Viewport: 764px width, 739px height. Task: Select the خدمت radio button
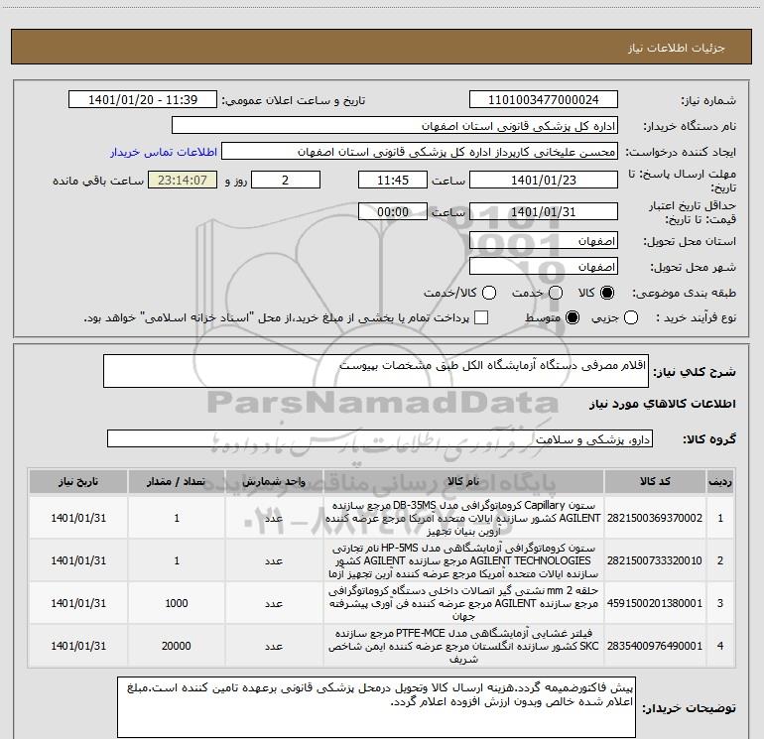[556, 293]
